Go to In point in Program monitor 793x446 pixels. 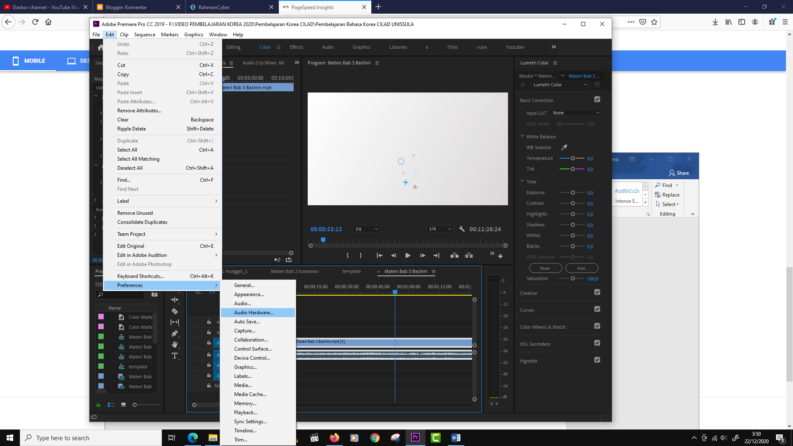[x=379, y=256]
